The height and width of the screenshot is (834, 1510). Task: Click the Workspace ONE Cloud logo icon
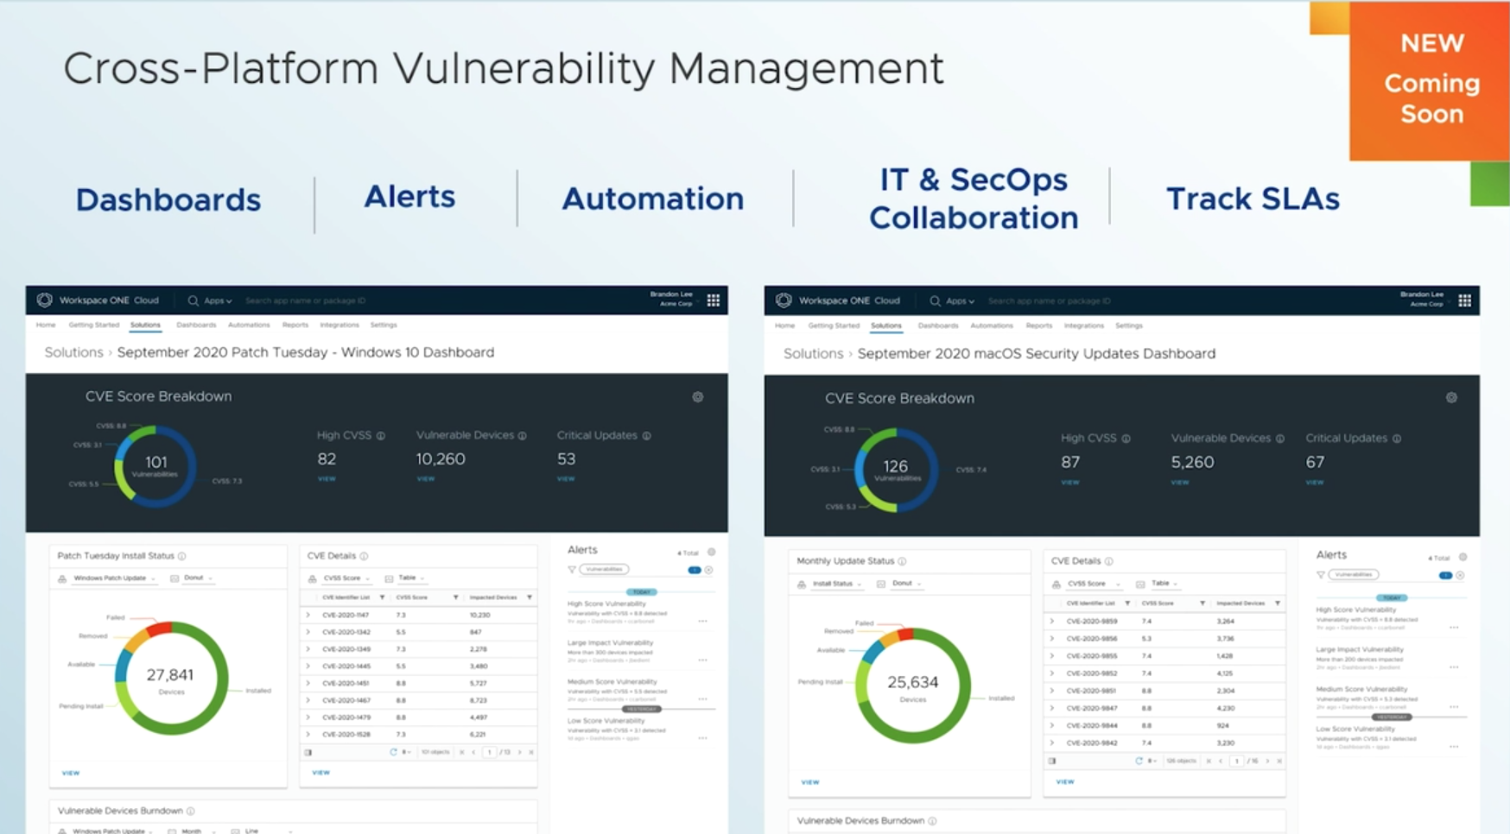[45, 300]
